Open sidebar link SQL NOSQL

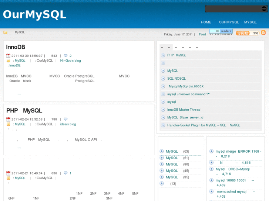coord(176,79)
